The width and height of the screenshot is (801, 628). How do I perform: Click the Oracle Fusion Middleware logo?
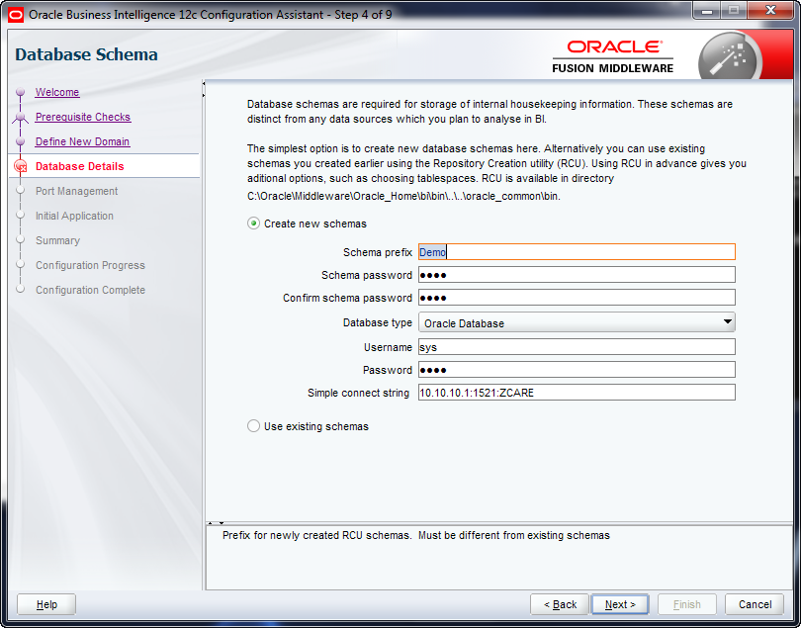click(x=612, y=54)
